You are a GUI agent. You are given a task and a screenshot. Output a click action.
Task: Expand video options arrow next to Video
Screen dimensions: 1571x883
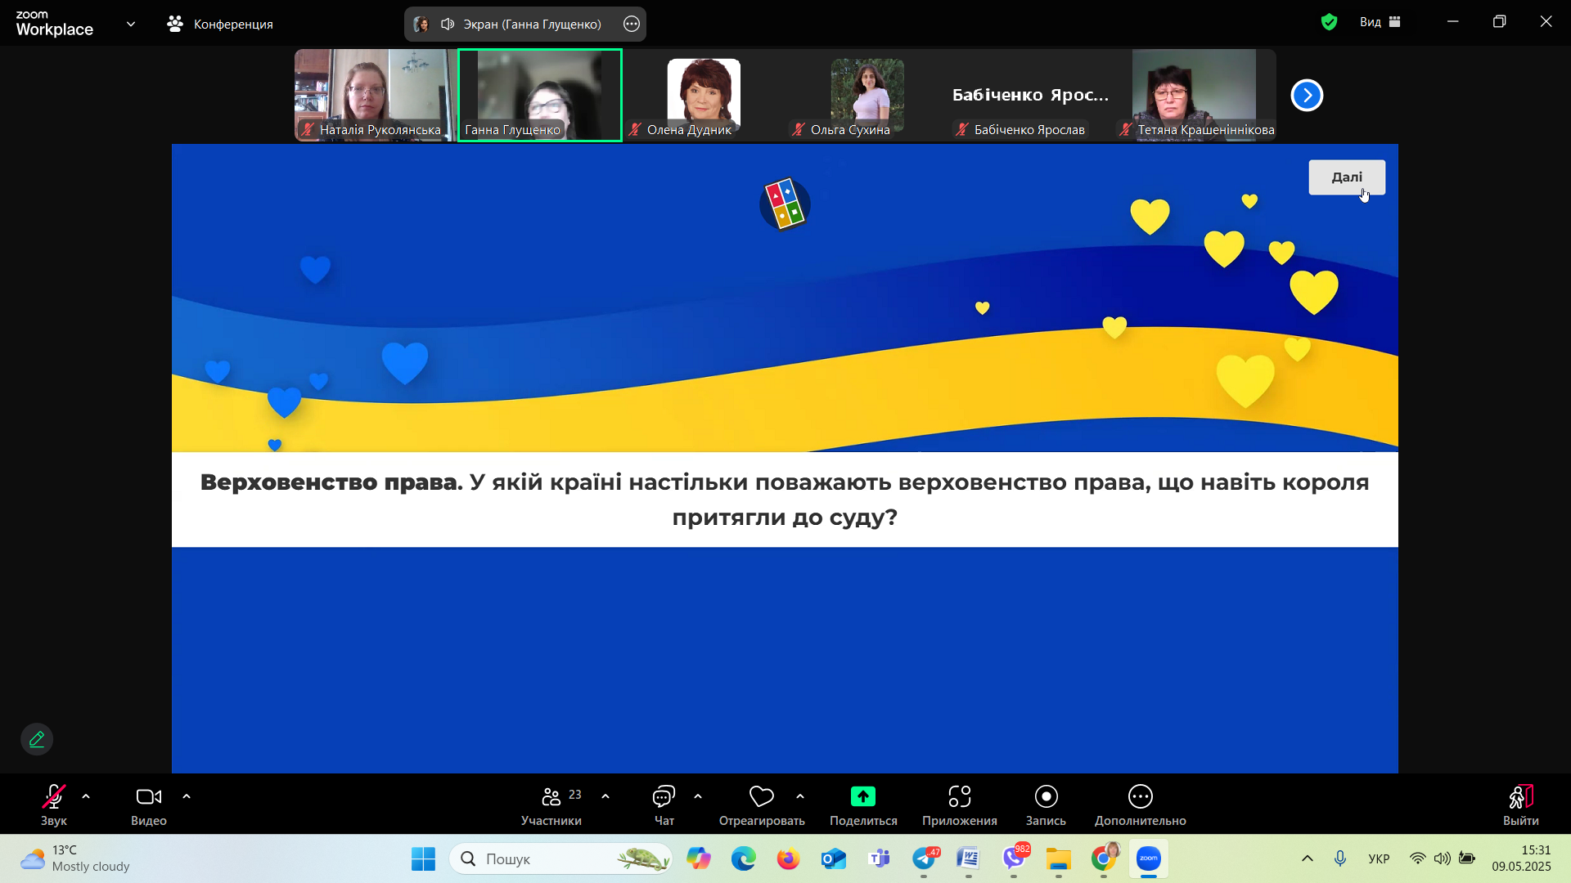[x=187, y=796]
